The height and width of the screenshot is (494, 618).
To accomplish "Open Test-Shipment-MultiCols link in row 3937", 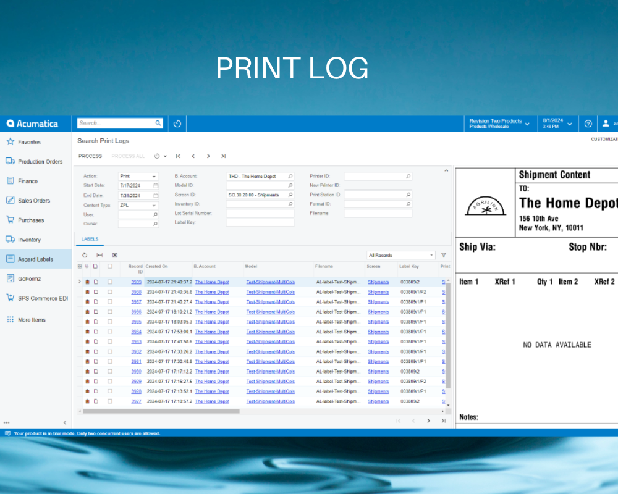I will pyautogui.click(x=271, y=302).
